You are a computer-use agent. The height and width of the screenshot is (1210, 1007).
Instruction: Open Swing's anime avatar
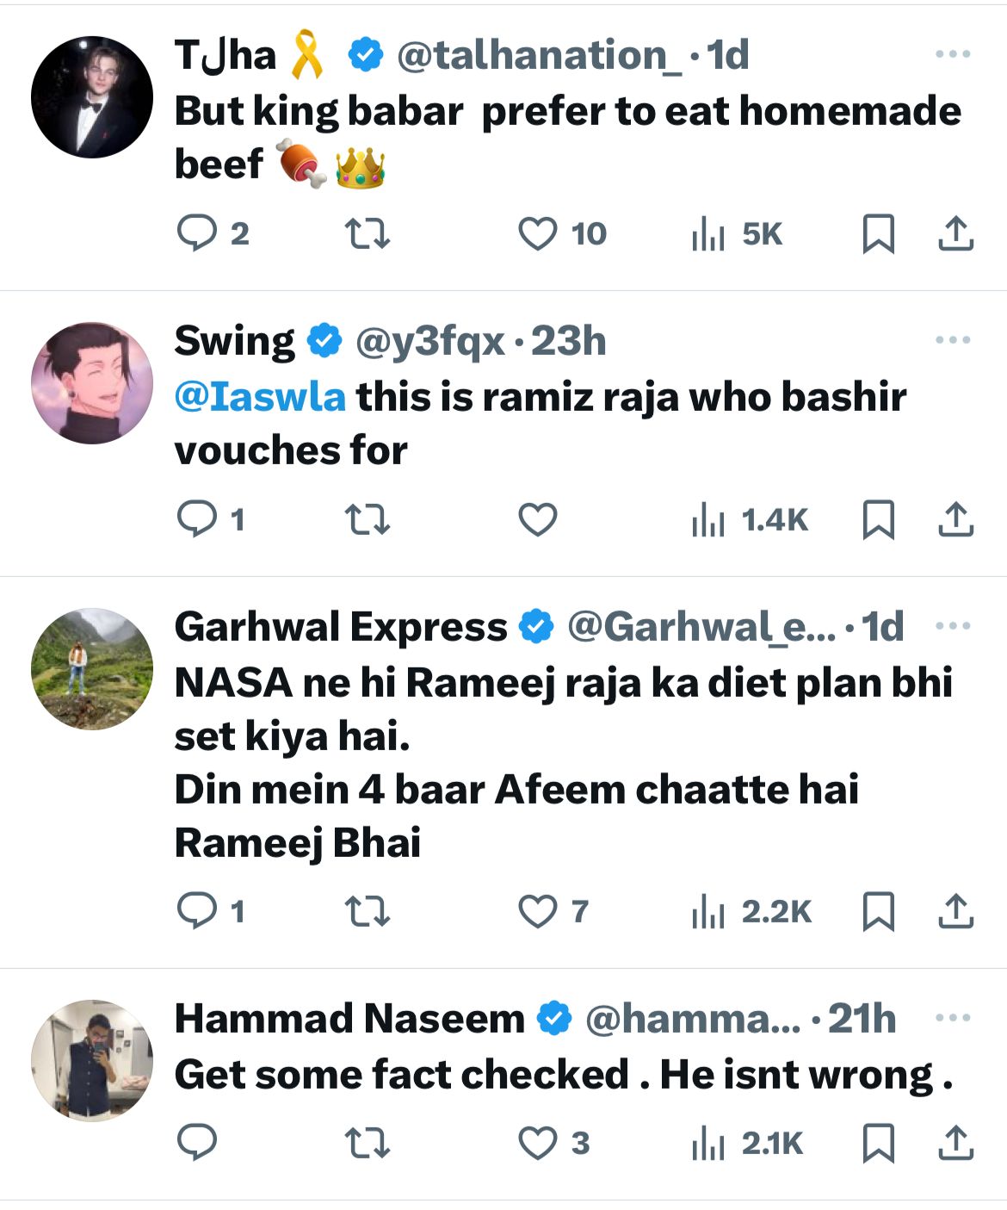click(92, 383)
